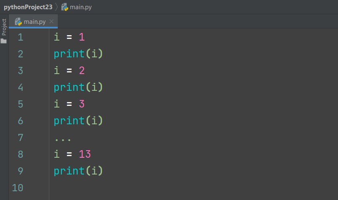Image resolution: width=338 pixels, height=200 pixels.
Task: Open the pythonProject23 breadcrumb
Action: click(x=28, y=7)
